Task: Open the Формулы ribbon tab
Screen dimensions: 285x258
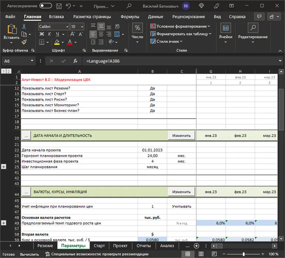Action: click(x=130, y=17)
